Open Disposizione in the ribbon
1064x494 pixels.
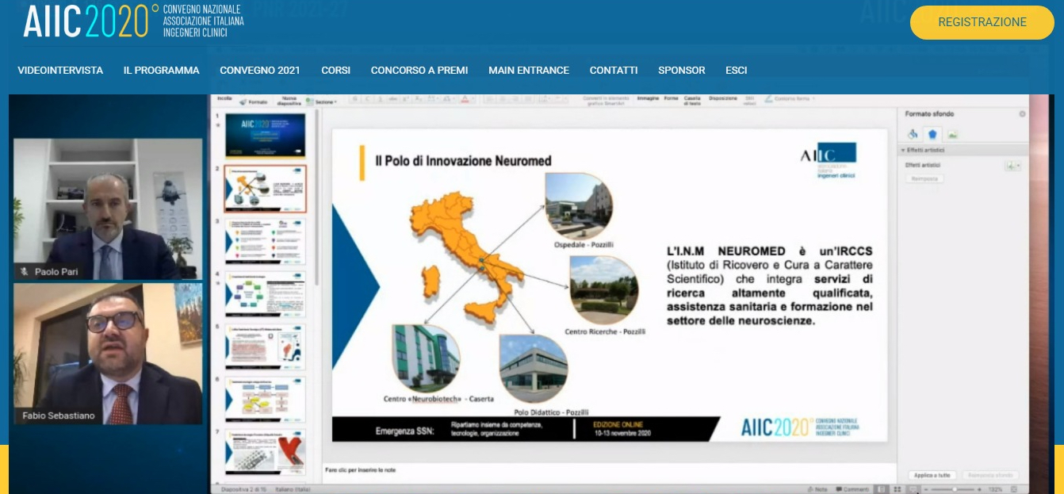tap(723, 98)
